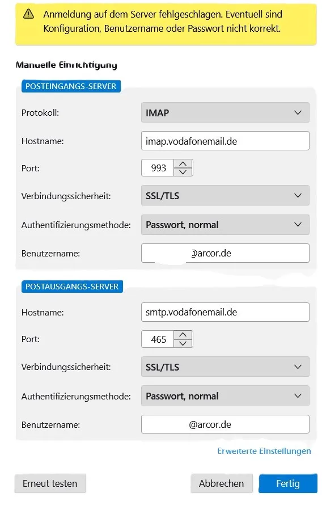The width and height of the screenshot is (322, 505).
Task: Click the incoming Benutzername field
Action: (225, 253)
